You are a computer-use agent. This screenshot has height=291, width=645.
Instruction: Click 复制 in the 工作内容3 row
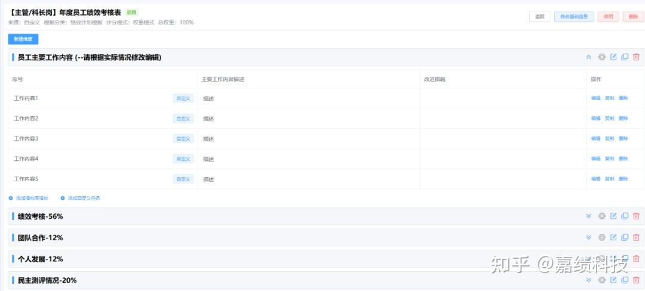coord(610,139)
